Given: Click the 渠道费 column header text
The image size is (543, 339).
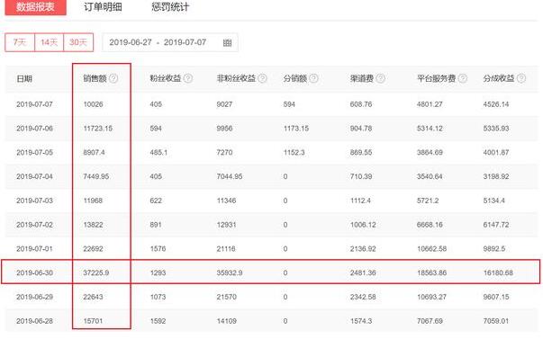Looking at the screenshot, I should pyautogui.click(x=361, y=78).
